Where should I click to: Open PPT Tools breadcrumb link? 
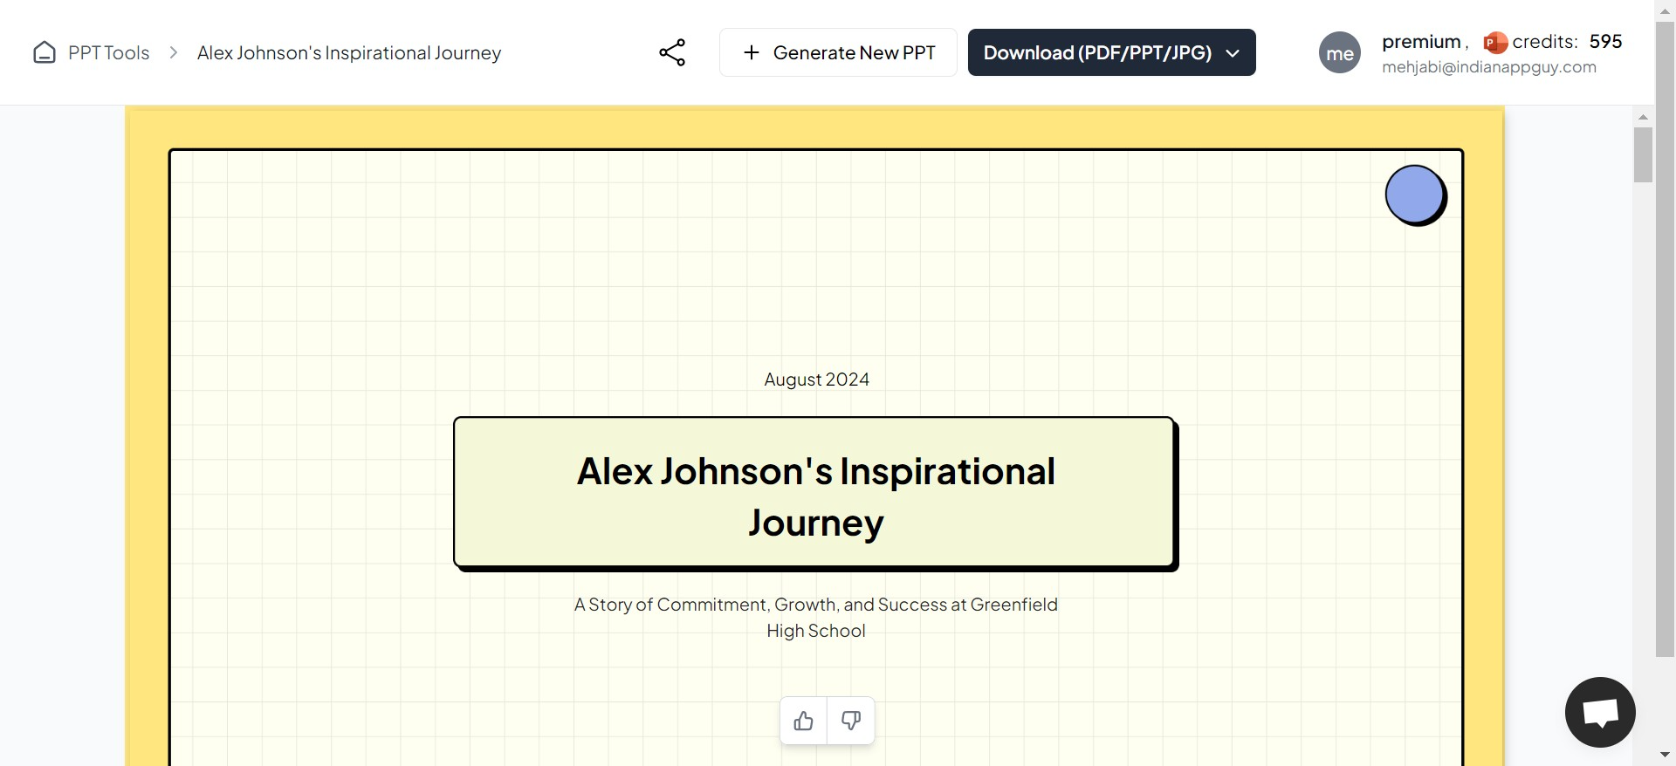pyautogui.click(x=109, y=53)
